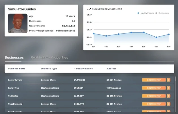The image size is (178, 114).
Task: Click the businesses list scrollbar
Action: pyautogui.click(x=176, y=79)
